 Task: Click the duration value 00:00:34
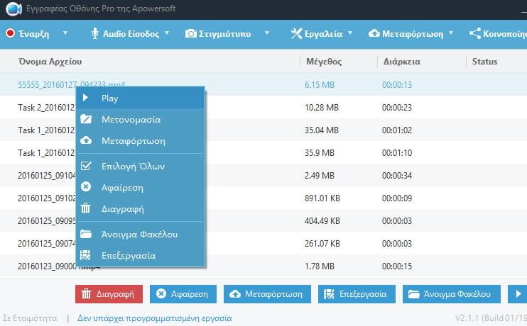[397, 176]
